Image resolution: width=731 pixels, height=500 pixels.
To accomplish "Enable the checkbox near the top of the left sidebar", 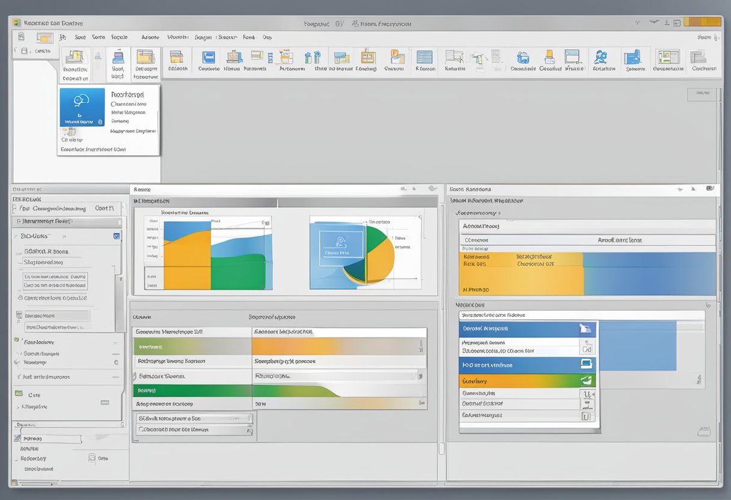I will pos(117,236).
